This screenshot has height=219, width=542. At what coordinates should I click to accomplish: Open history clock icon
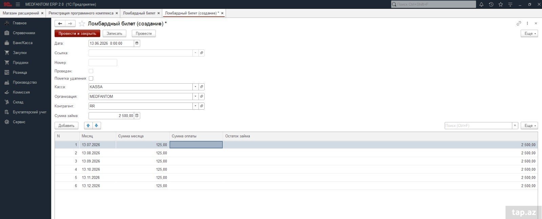pyautogui.click(x=491, y=4)
